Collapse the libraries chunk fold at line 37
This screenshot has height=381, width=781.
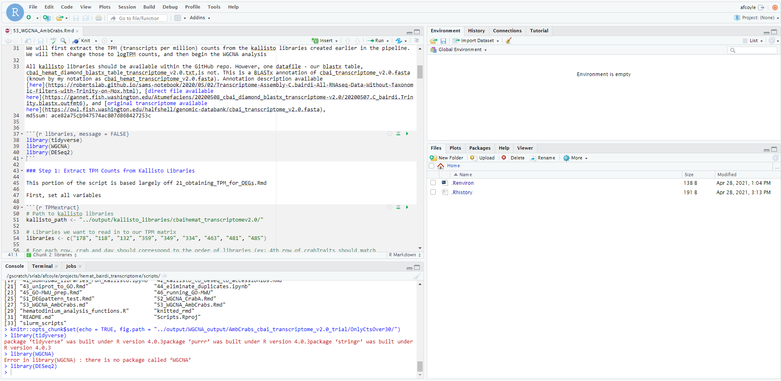pyautogui.click(x=22, y=134)
